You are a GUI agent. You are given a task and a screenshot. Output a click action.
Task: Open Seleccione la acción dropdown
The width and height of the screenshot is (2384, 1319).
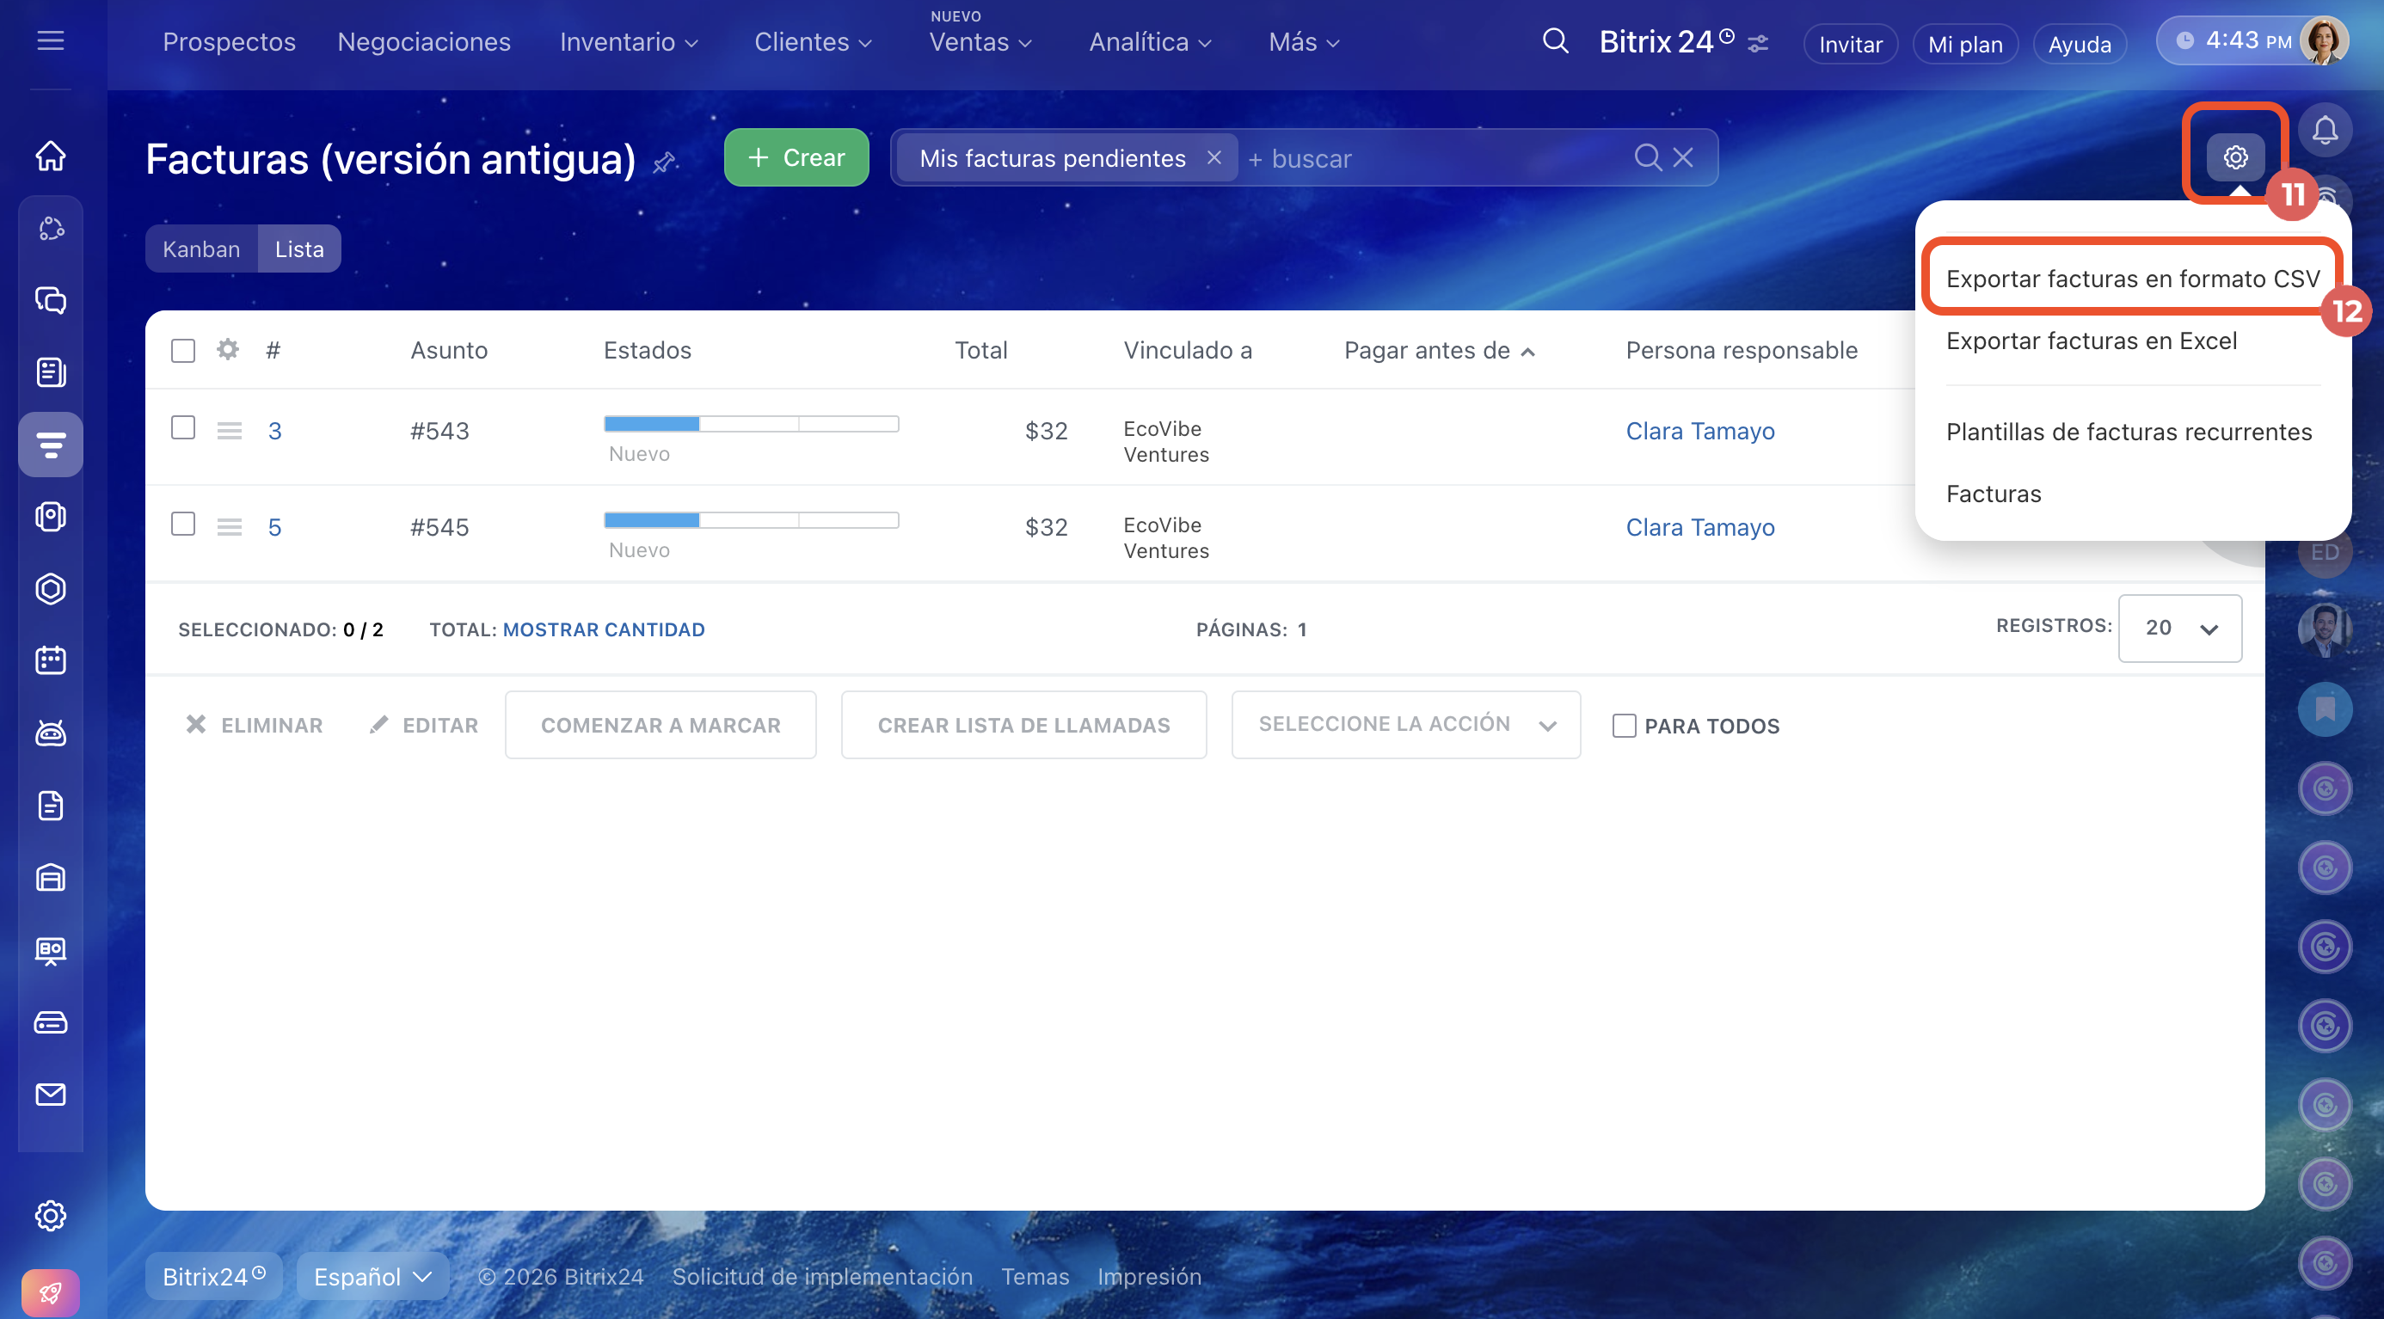pos(1405,724)
